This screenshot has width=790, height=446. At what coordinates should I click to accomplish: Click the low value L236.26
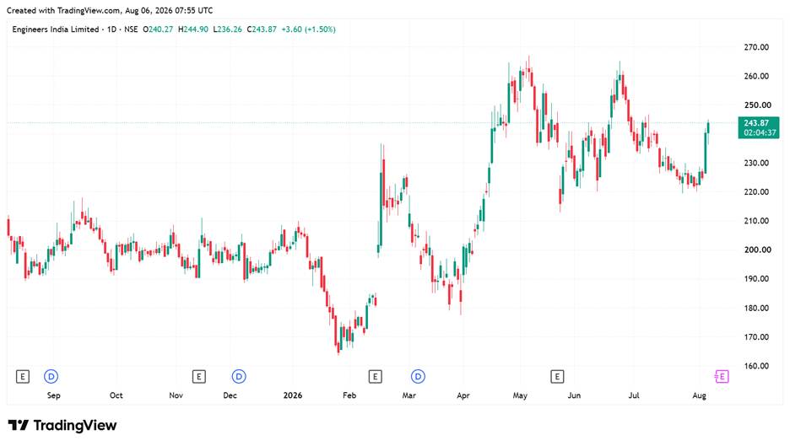click(227, 30)
